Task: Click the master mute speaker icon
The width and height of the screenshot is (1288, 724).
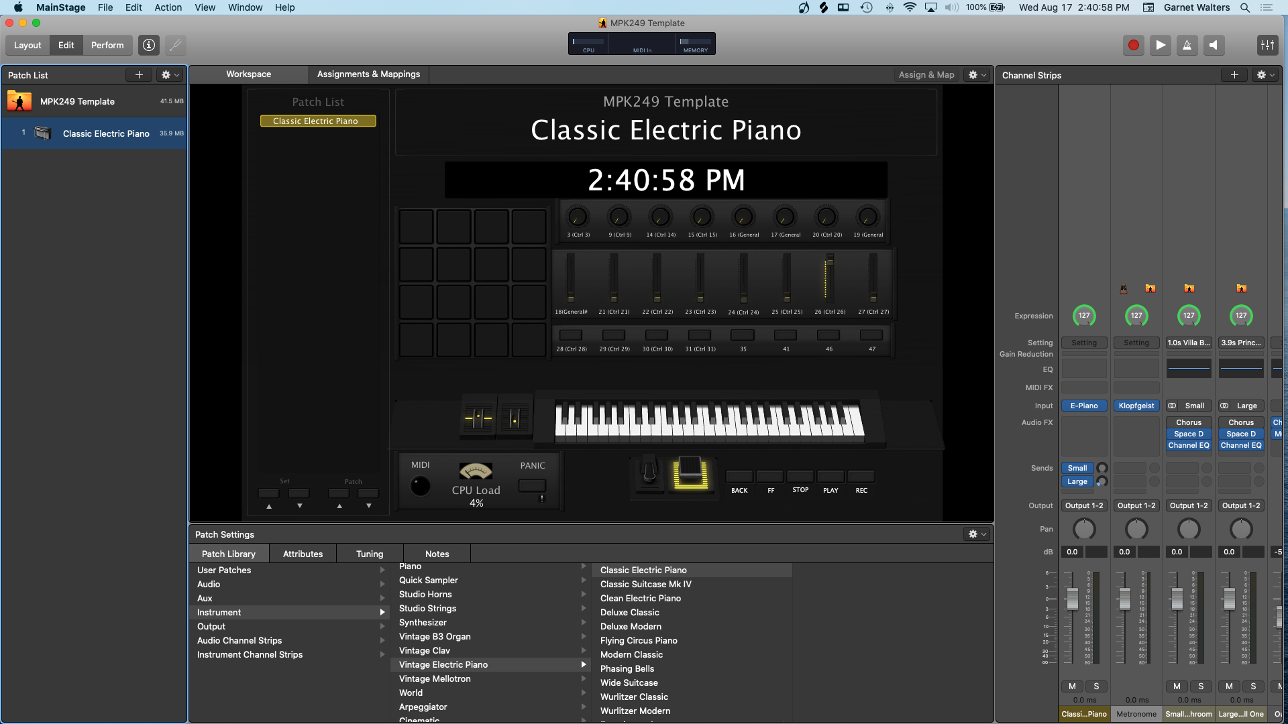Action: (x=1214, y=46)
